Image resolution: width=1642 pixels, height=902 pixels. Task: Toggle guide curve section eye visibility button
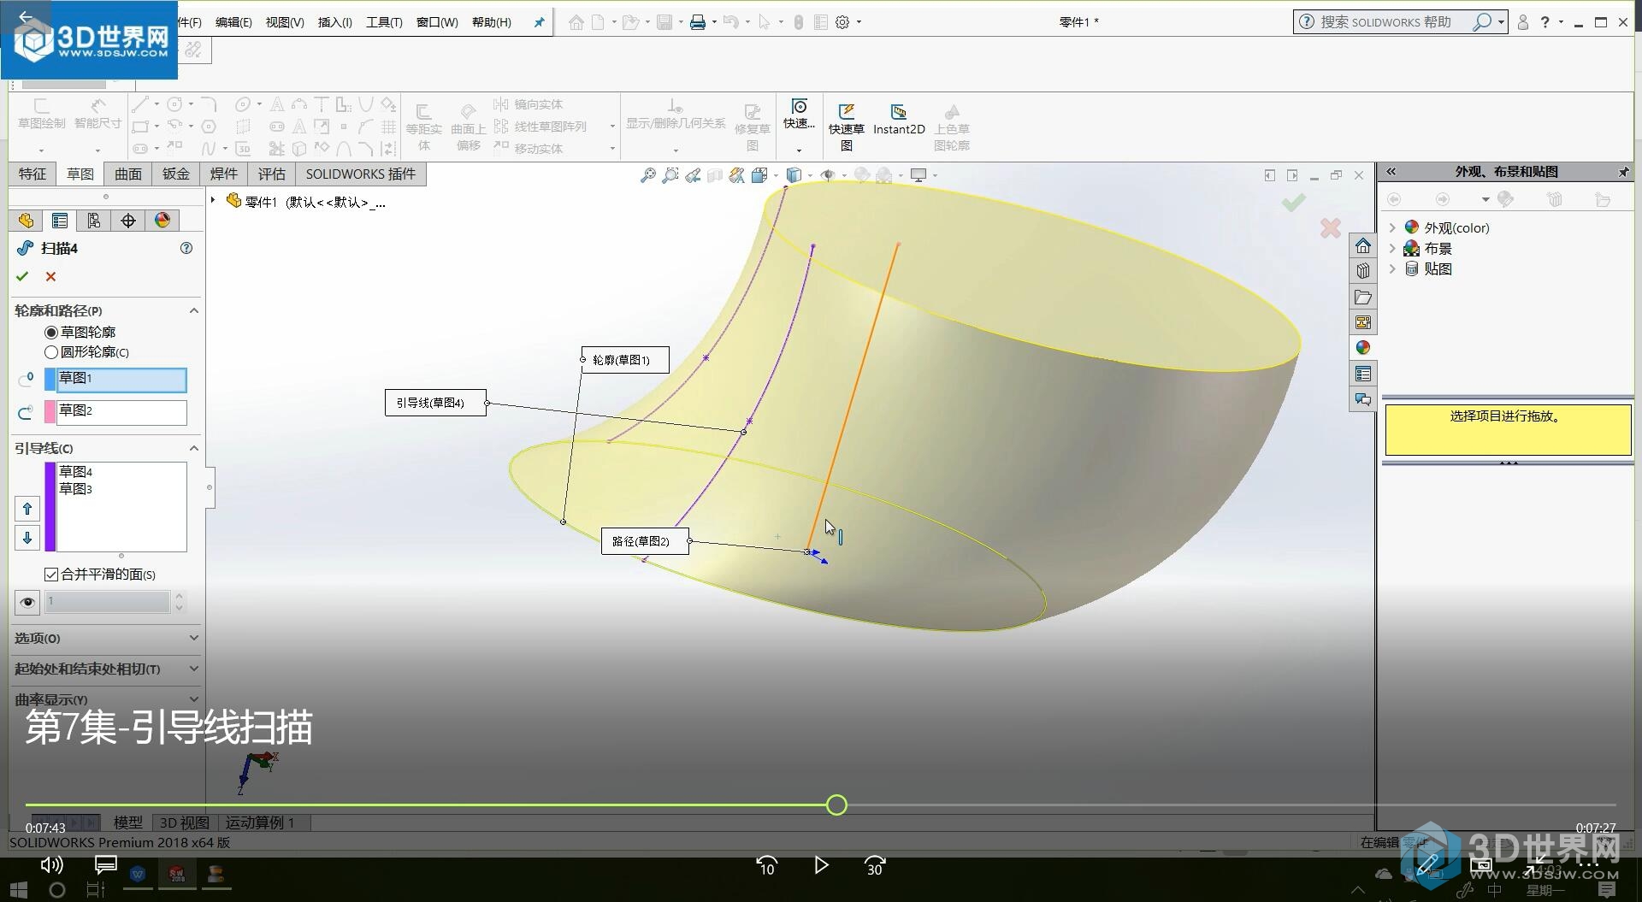[x=27, y=602]
